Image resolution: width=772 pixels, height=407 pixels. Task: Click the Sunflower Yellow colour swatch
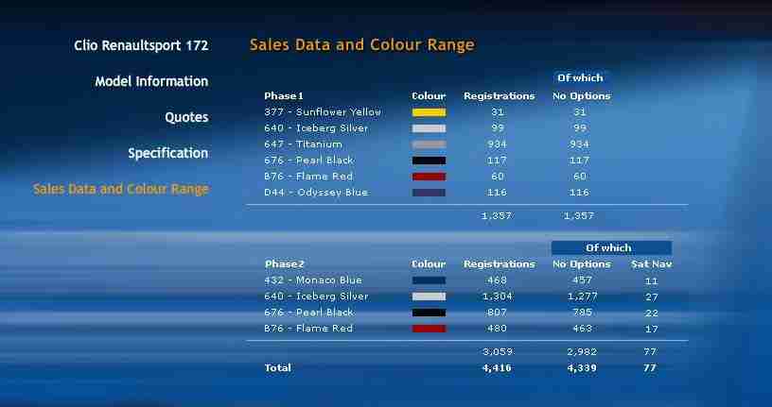[x=429, y=112]
